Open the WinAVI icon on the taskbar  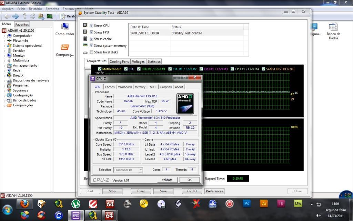coord(212,204)
